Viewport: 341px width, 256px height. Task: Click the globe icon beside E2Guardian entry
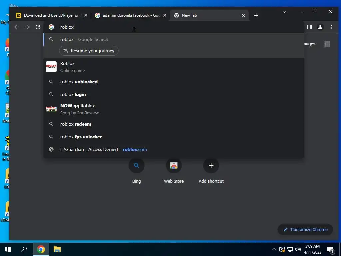point(51,149)
